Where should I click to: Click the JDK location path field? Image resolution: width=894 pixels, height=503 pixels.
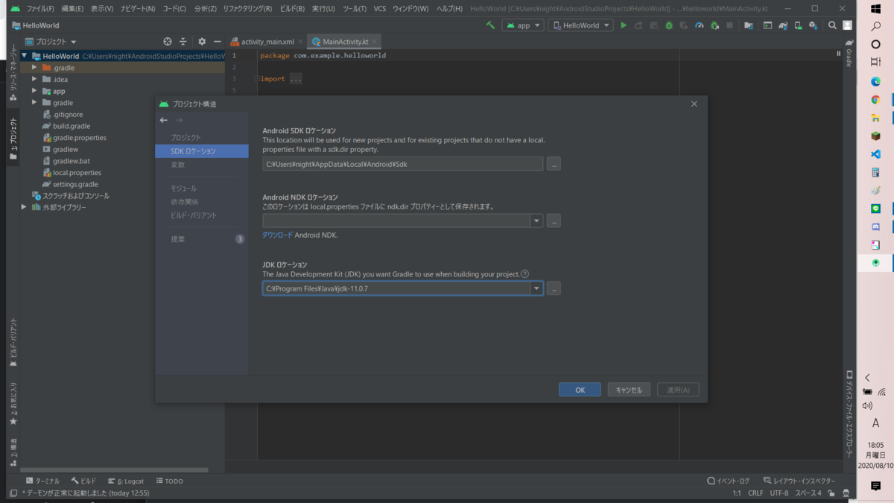(396, 288)
